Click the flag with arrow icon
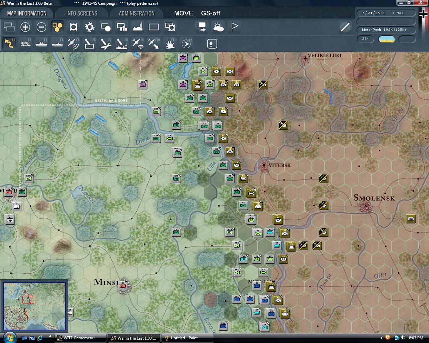Screen dimensions: 429x343 click(202, 27)
